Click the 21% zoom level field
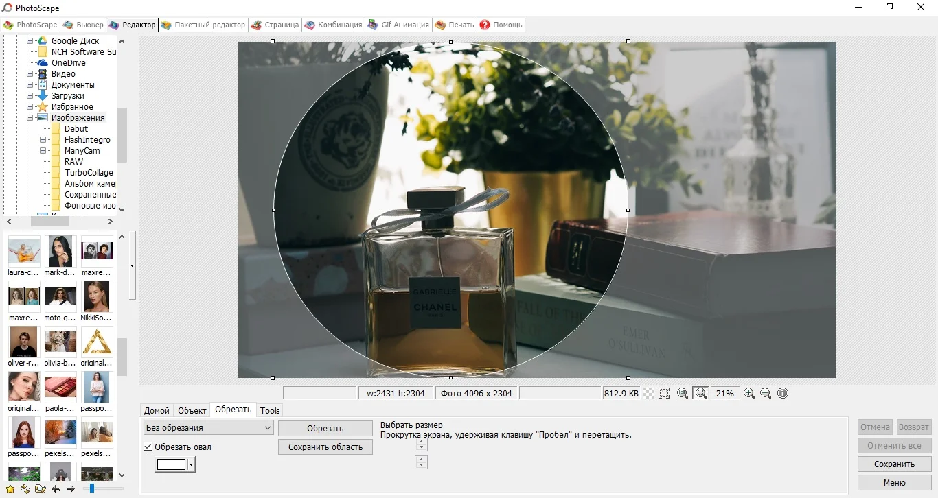Image resolution: width=938 pixels, height=498 pixels. click(724, 393)
